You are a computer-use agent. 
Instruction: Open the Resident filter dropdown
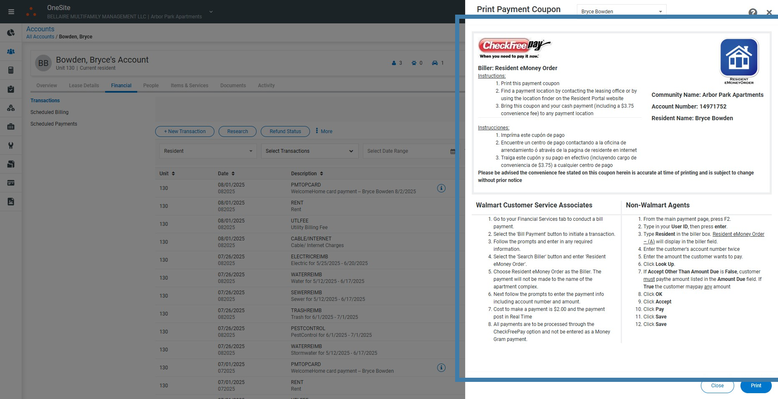[x=208, y=151]
